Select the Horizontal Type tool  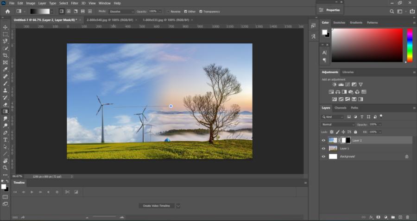[5, 140]
